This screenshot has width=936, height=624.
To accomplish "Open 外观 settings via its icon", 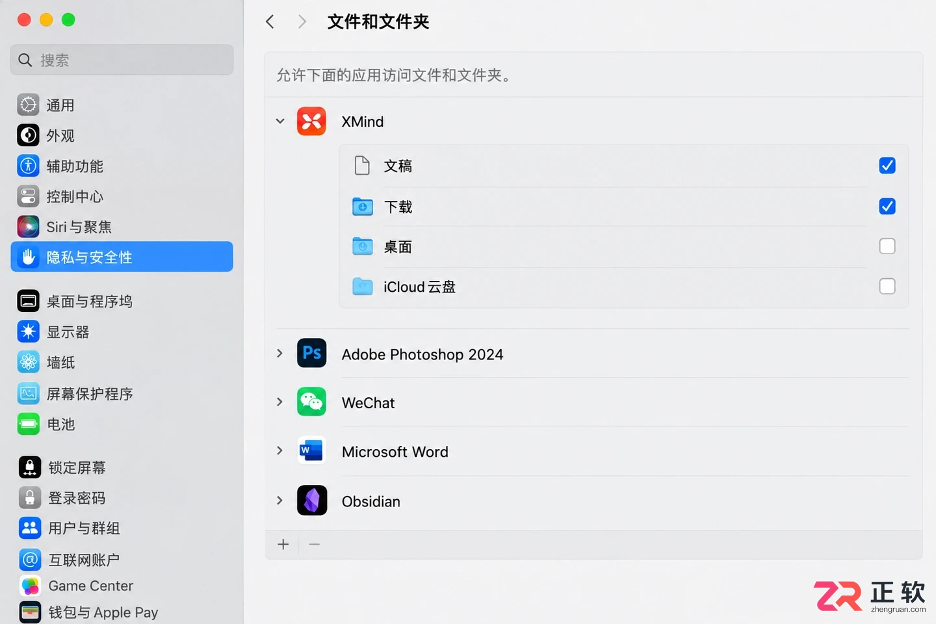I will click(28, 135).
